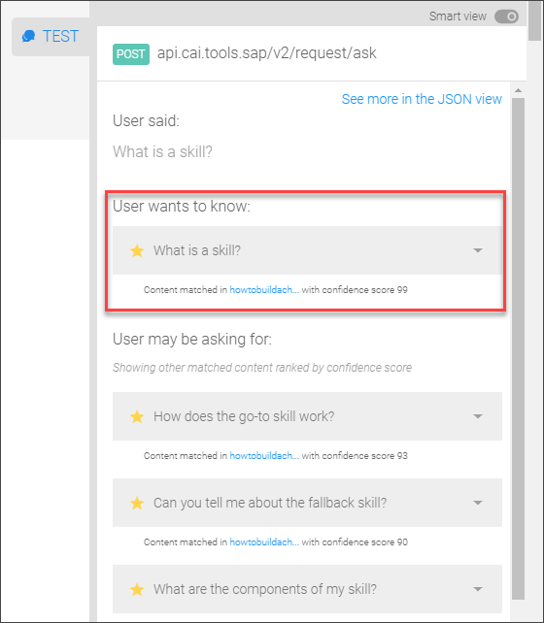Screen dimensions: 544x623
Task: Click the star beside 'What are the components of my skill?'
Action: coord(137,589)
